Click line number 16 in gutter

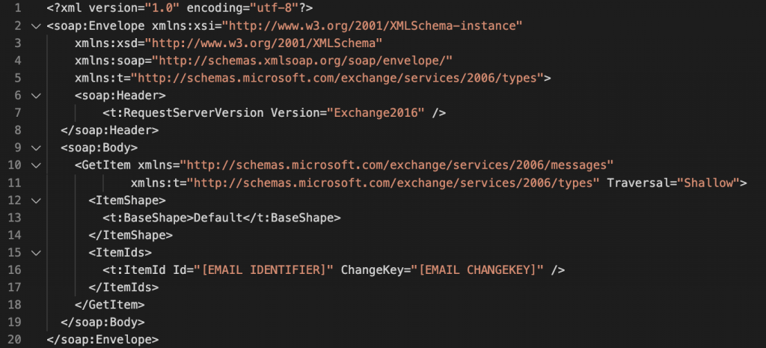click(14, 270)
